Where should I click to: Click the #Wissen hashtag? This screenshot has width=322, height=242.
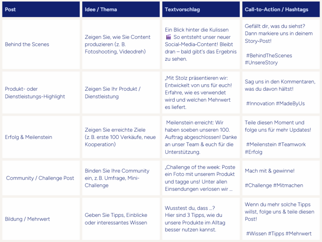pyautogui.click(x=257, y=234)
